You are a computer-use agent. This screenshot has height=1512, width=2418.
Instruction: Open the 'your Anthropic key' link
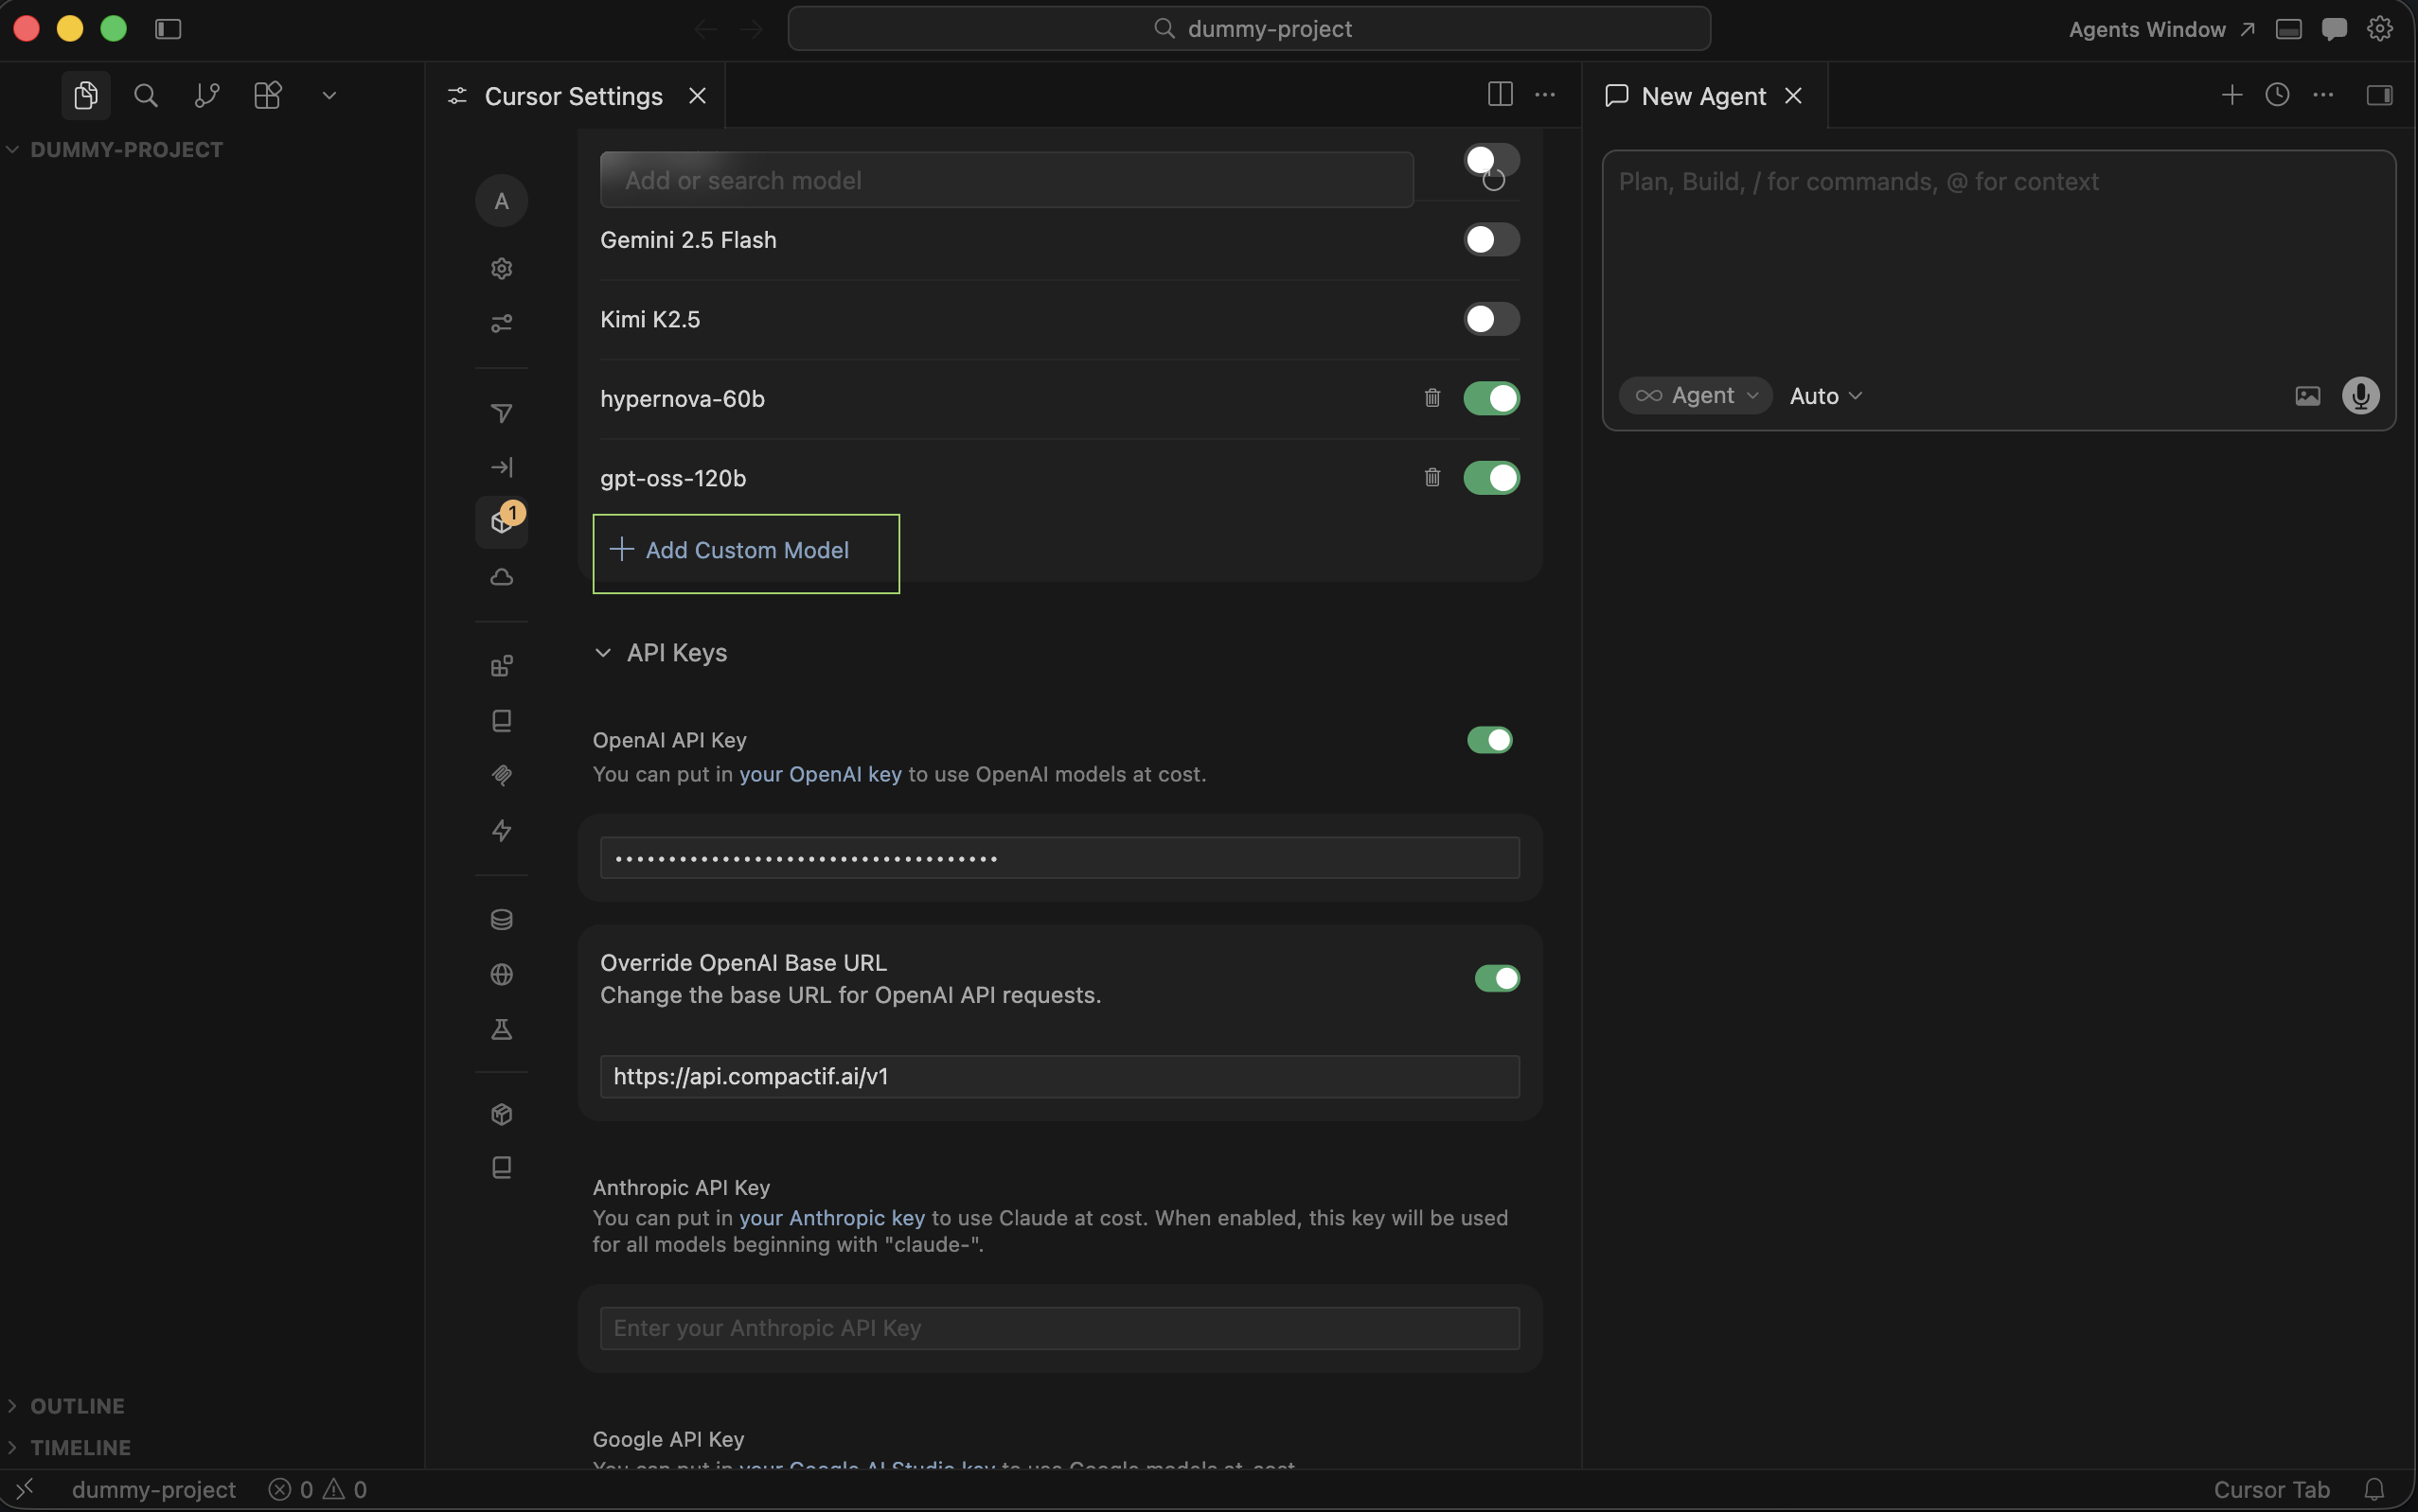(x=832, y=1218)
